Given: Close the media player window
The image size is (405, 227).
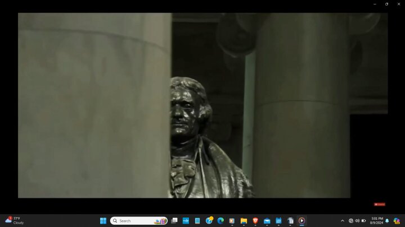Looking at the screenshot, I should click(399, 4).
